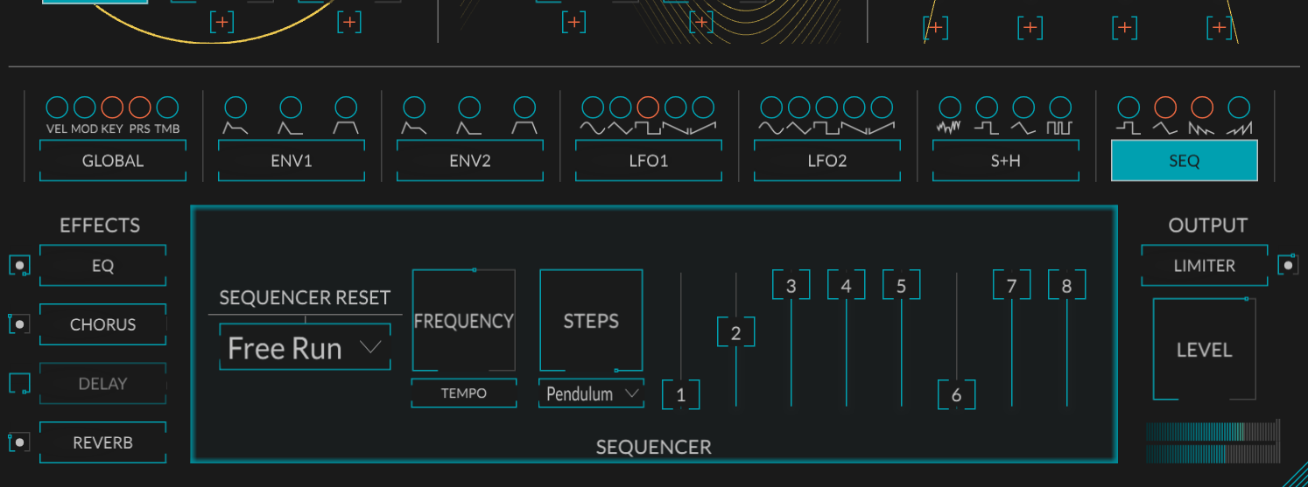Switch to the LFO1 modulation tab

[x=649, y=161]
